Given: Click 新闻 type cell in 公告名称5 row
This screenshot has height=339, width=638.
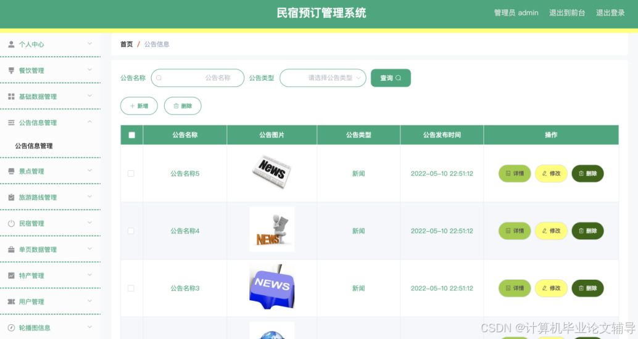Looking at the screenshot, I should 358,174.
